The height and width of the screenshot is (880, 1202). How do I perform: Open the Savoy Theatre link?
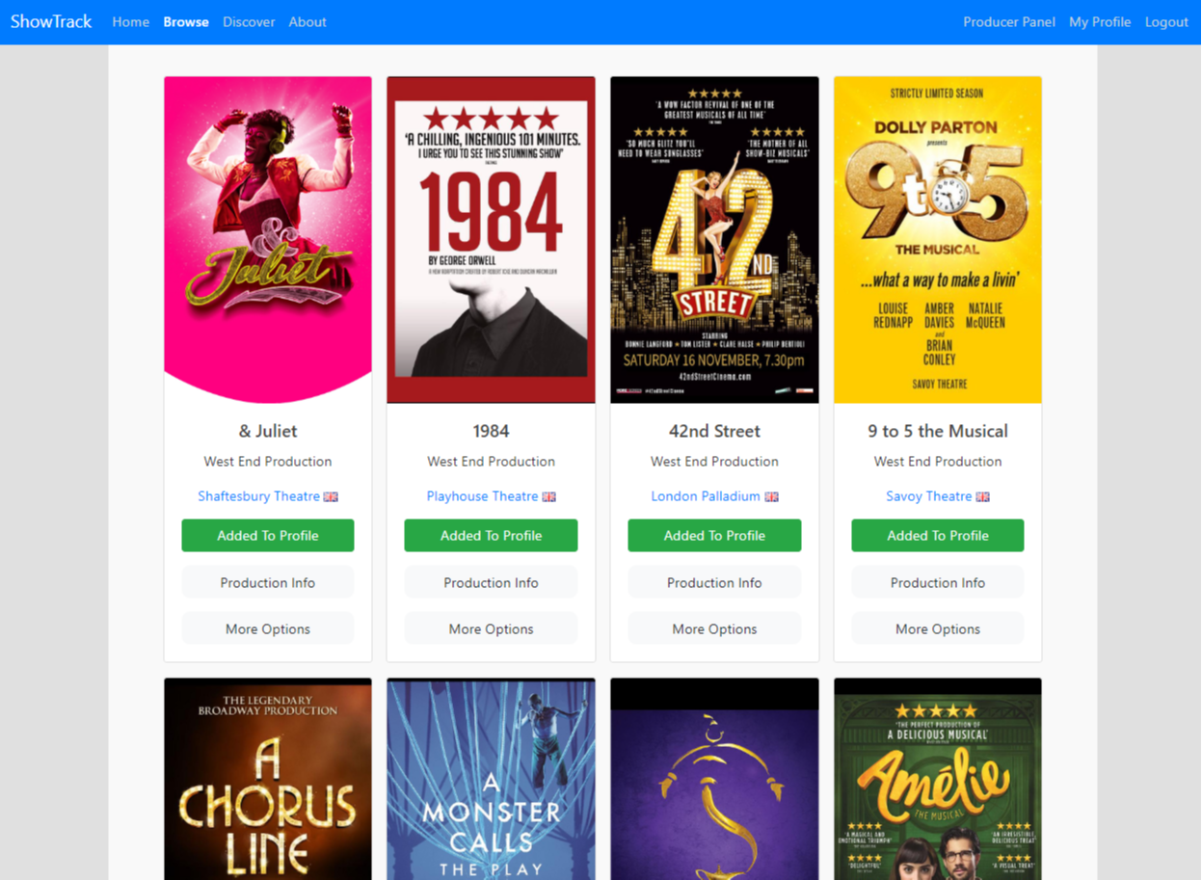tap(929, 495)
